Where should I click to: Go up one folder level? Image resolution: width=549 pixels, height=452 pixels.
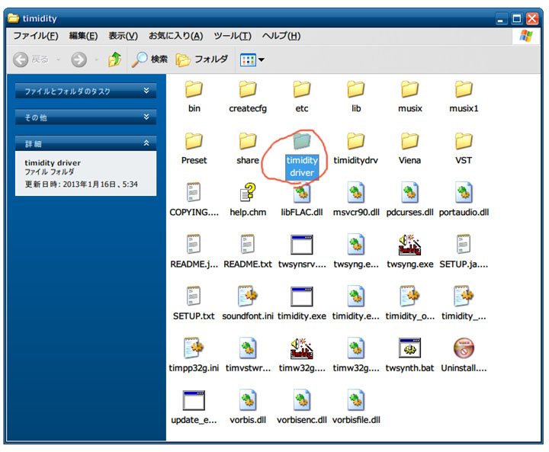click(x=114, y=59)
